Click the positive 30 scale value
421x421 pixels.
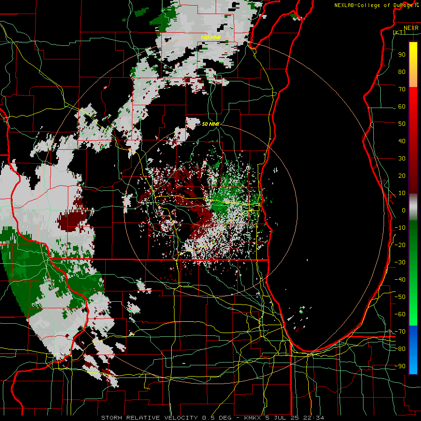coord(402,159)
